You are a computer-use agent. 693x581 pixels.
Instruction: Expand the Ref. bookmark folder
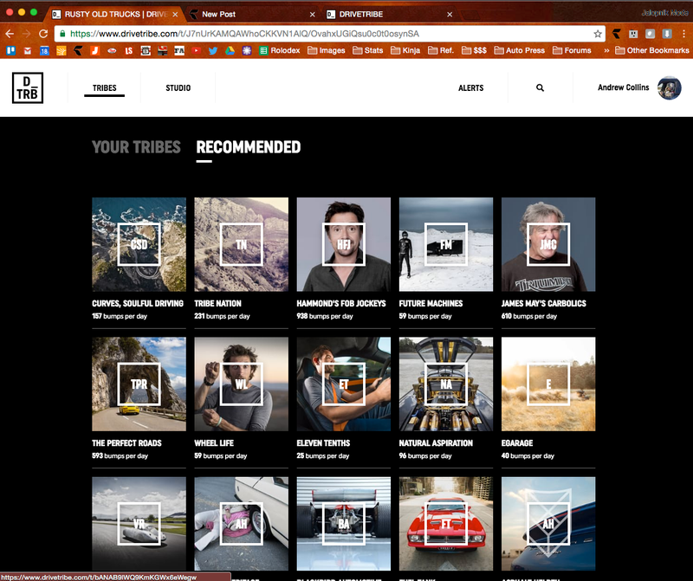[441, 50]
